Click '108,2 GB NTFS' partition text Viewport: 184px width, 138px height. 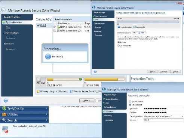coord(54,86)
